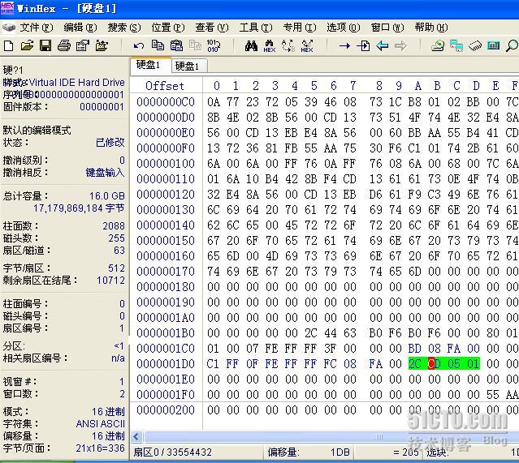Viewport: 519px width, 463px height.
Task: Switch to the second 硬盘1 tab
Action: point(187,66)
